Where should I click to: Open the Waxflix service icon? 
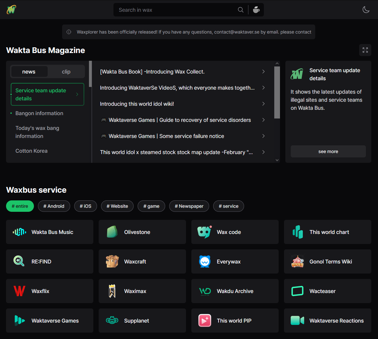(19, 291)
